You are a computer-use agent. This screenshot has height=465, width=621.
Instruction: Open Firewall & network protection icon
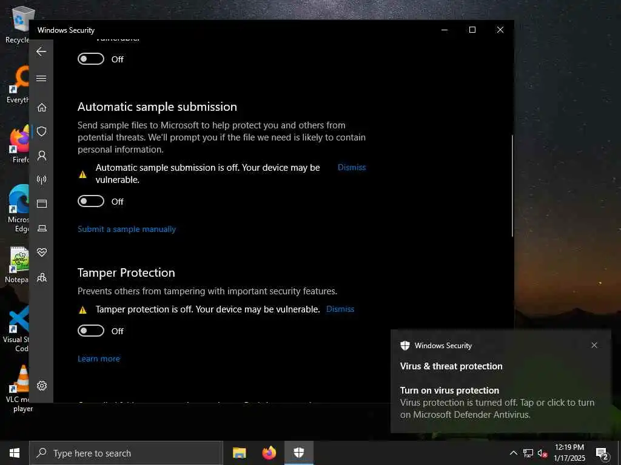tap(42, 180)
